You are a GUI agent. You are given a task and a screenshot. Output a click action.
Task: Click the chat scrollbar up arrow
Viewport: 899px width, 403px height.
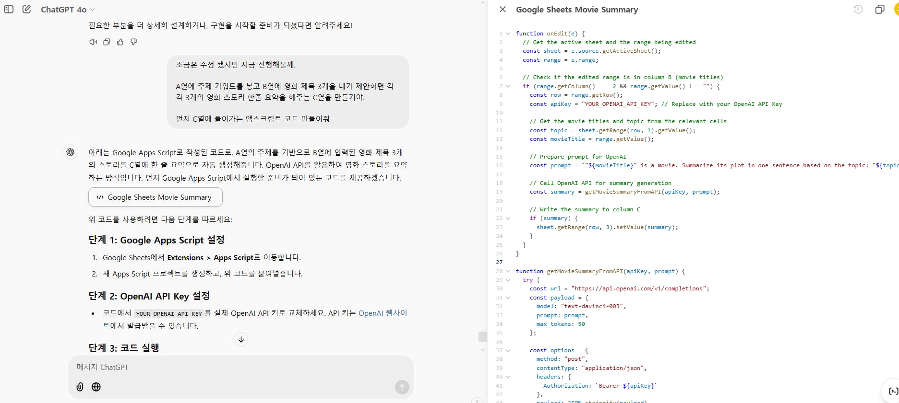(483, 3)
